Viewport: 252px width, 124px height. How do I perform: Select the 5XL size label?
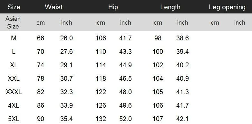tap(14, 119)
